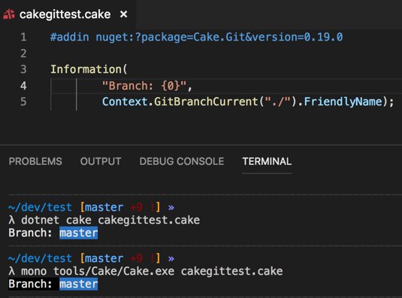402x298 pixels.
Task: Click the second highlighted master output
Action: (x=78, y=284)
